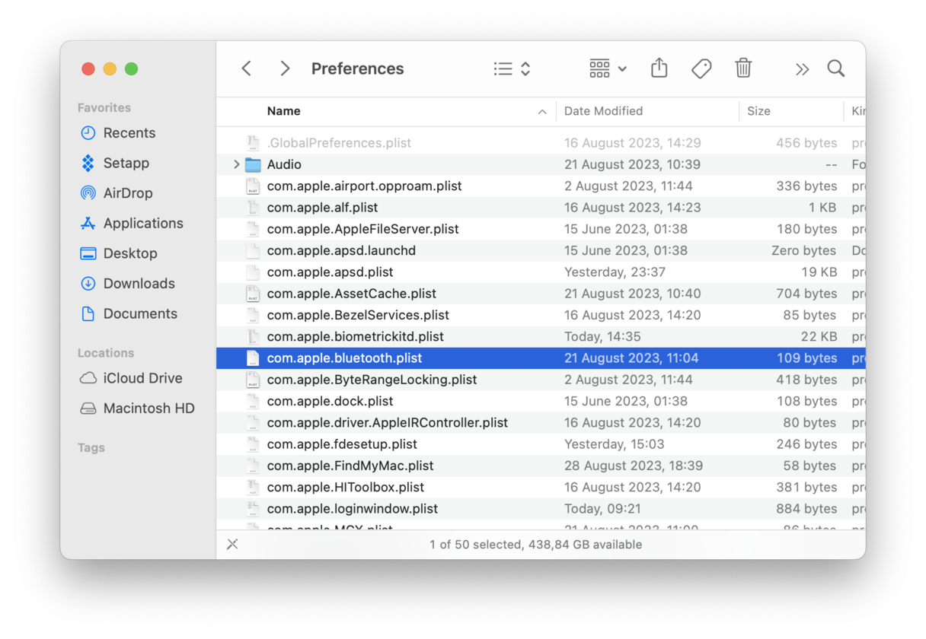Select Recents in the sidebar
The width and height of the screenshot is (926, 639).
click(x=129, y=133)
